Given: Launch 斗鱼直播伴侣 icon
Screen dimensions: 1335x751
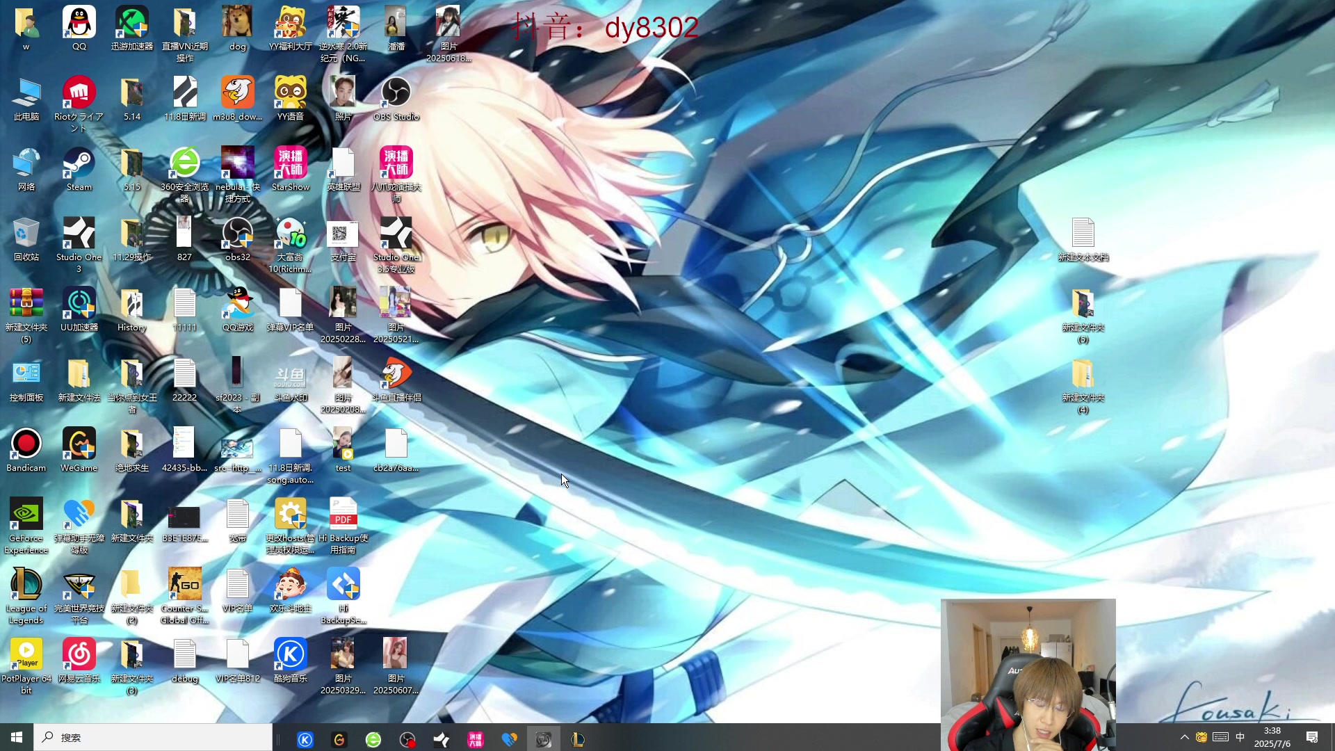Looking at the screenshot, I should tap(396, 373).
